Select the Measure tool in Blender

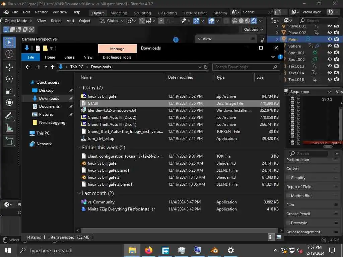(x=9, y=127)
